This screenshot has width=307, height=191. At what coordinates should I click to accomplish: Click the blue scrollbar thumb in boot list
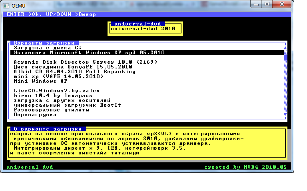click(x=285, y=56)
